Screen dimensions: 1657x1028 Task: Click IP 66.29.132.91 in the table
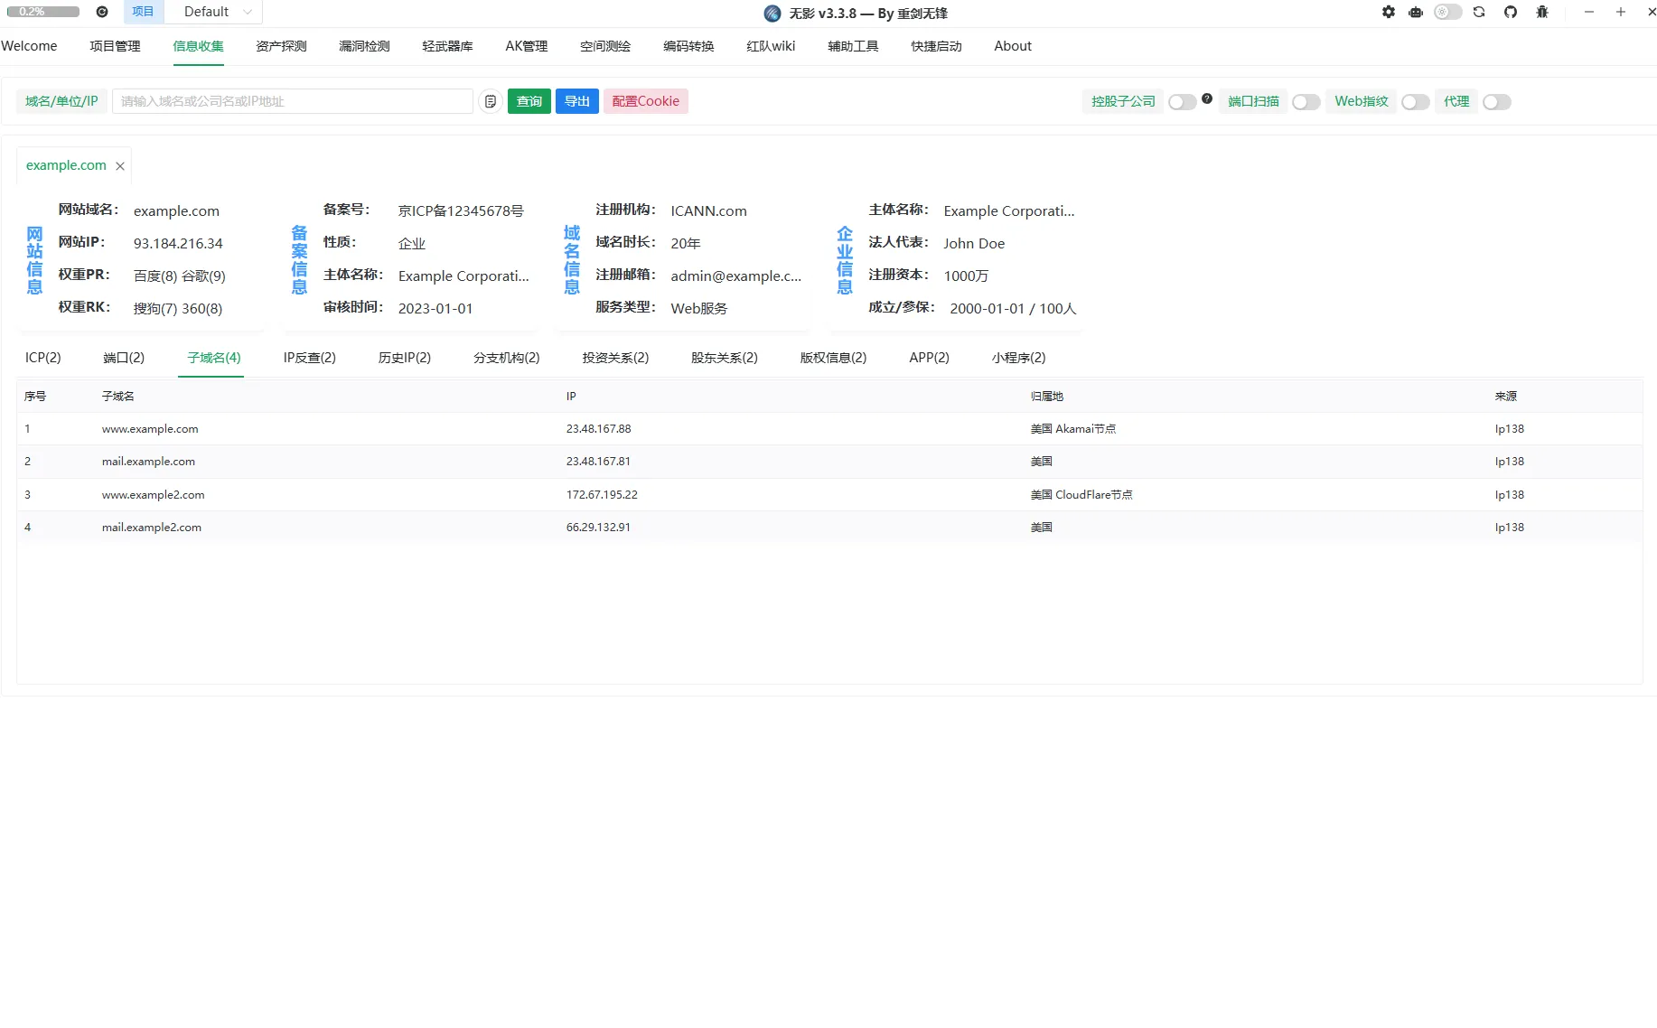pyautogui.click(x=598, y=528)
